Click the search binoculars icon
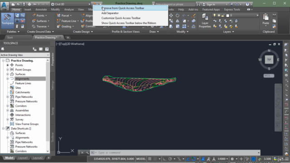 click(198, 4)
